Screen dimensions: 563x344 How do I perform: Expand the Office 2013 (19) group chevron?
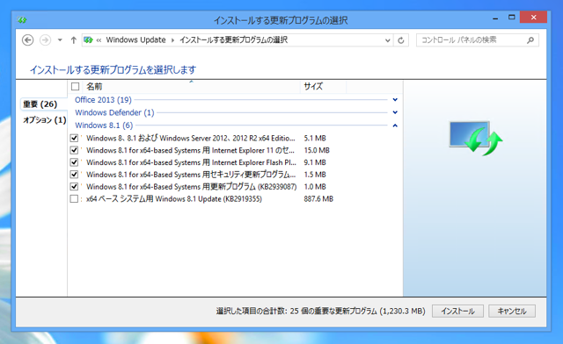395,100
